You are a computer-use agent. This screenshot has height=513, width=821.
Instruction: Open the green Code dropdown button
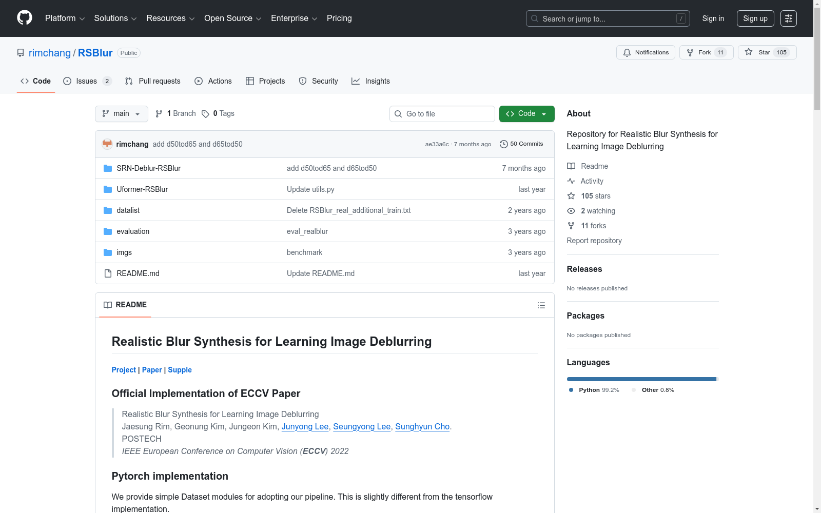[x=526, y=114]
